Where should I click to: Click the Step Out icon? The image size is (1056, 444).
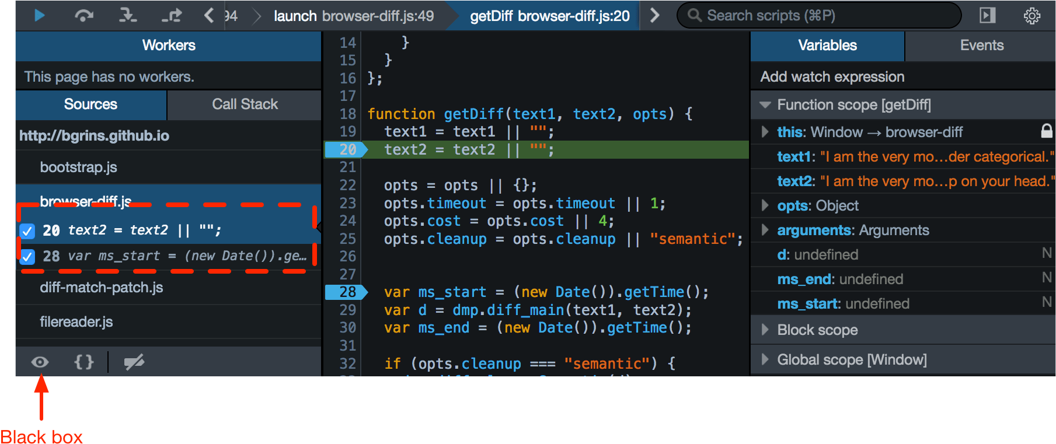[172, 16]
